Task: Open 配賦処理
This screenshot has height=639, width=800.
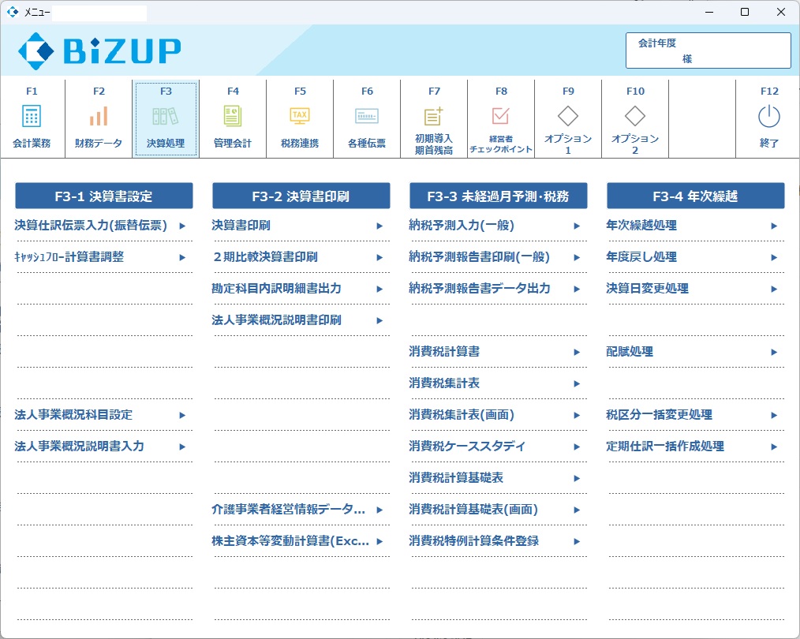Action: (x=629, y=352)
